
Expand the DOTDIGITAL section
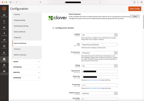27,67
